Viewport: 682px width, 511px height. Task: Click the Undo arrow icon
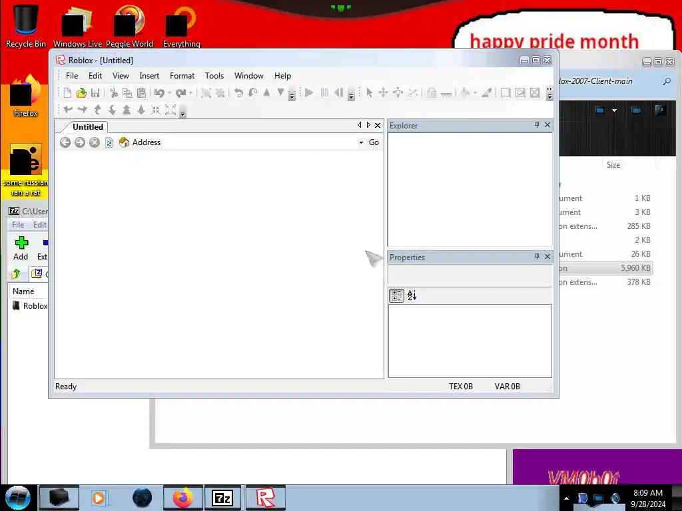point(159,92)
